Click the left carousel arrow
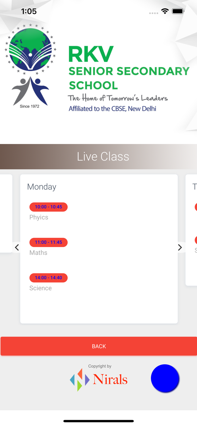Image resolution: width=197 pixels, height=426 pixels. pos(17,247)
